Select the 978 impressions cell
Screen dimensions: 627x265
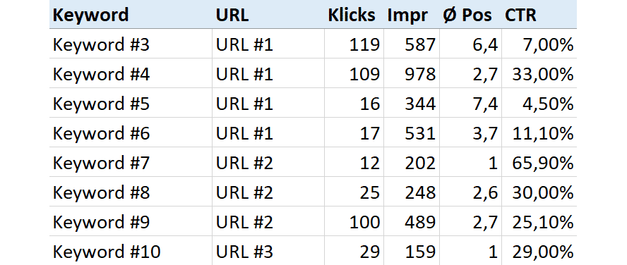tap(412, 73)
